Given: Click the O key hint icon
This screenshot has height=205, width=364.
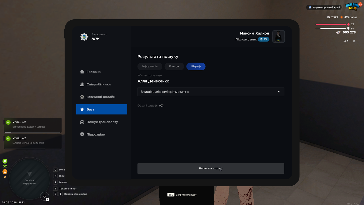Looking at the screenshot, I should 55,169.
